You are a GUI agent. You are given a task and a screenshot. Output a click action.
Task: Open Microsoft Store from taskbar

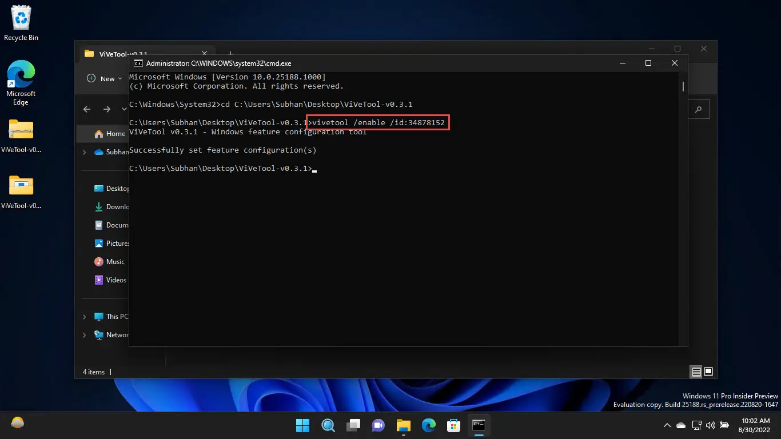pos(454,425)
